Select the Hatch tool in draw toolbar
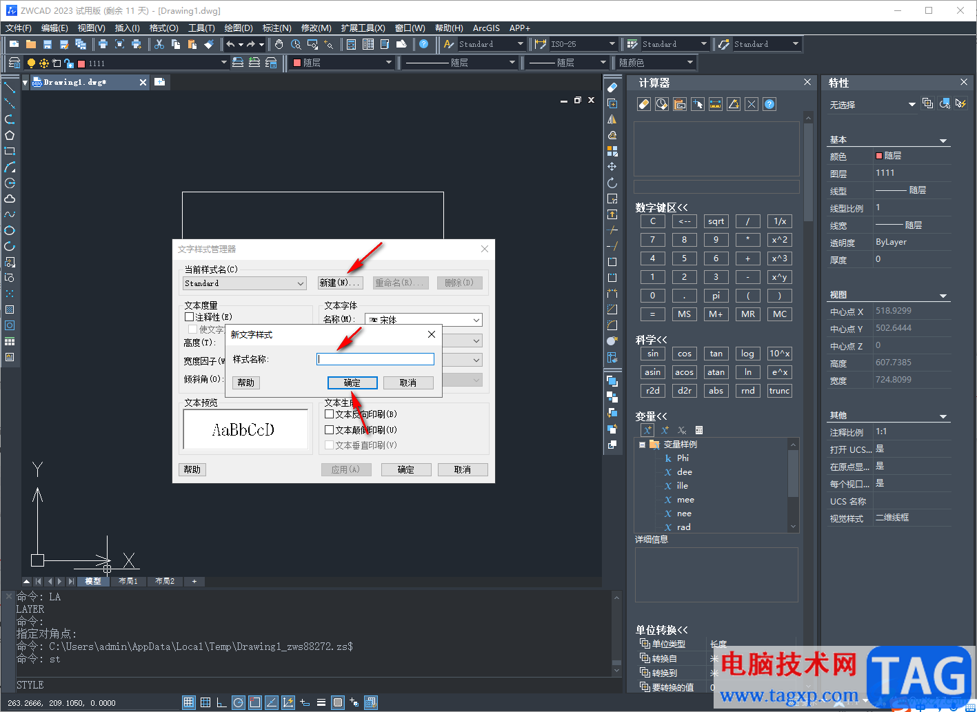Image resolution: width=977 pixels, height=712 pixels. (10, 309)
